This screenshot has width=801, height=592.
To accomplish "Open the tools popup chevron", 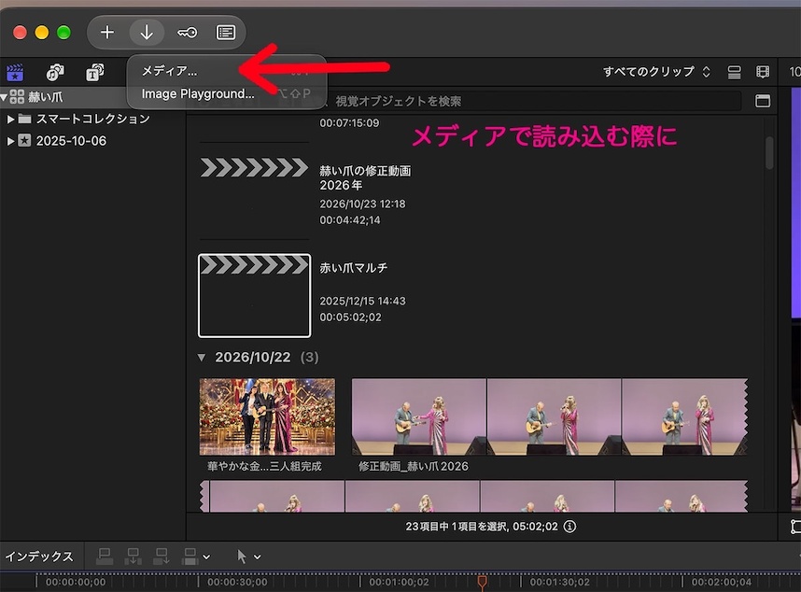I will 258,557.
